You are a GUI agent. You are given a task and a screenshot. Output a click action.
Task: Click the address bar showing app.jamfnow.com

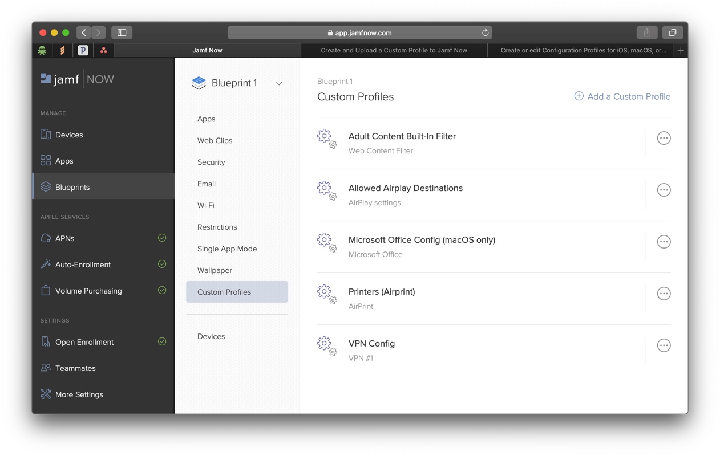(x=360, y=32)
